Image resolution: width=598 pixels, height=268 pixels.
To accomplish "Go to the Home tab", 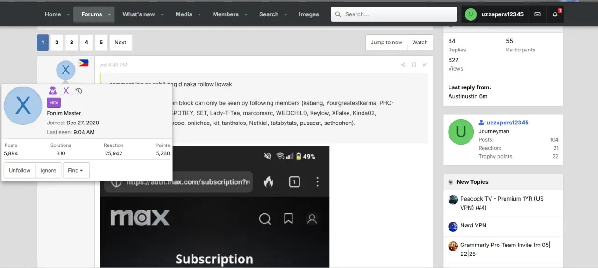I will point(53,14).
